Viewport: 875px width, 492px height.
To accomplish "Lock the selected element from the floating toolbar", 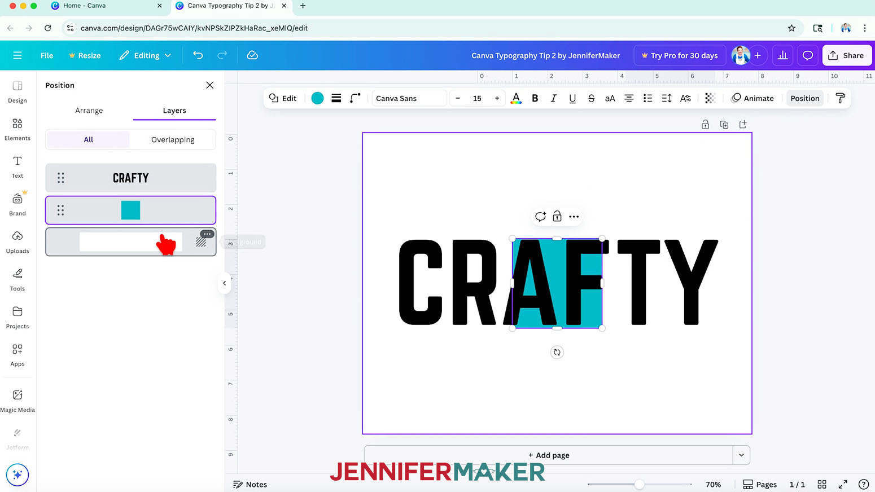I will tap(557, 217).
